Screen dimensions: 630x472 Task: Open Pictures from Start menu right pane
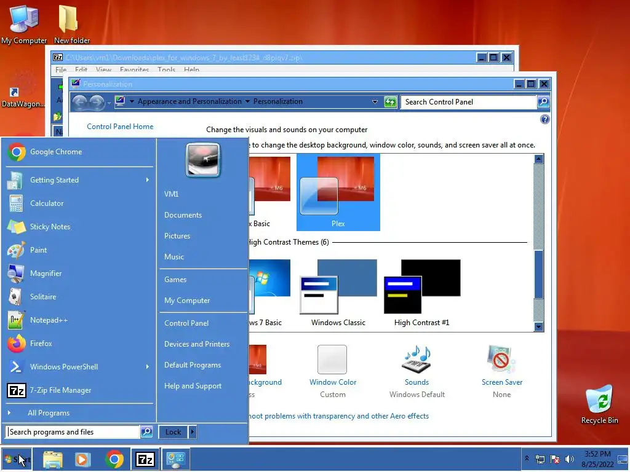[x=177, y=236]
